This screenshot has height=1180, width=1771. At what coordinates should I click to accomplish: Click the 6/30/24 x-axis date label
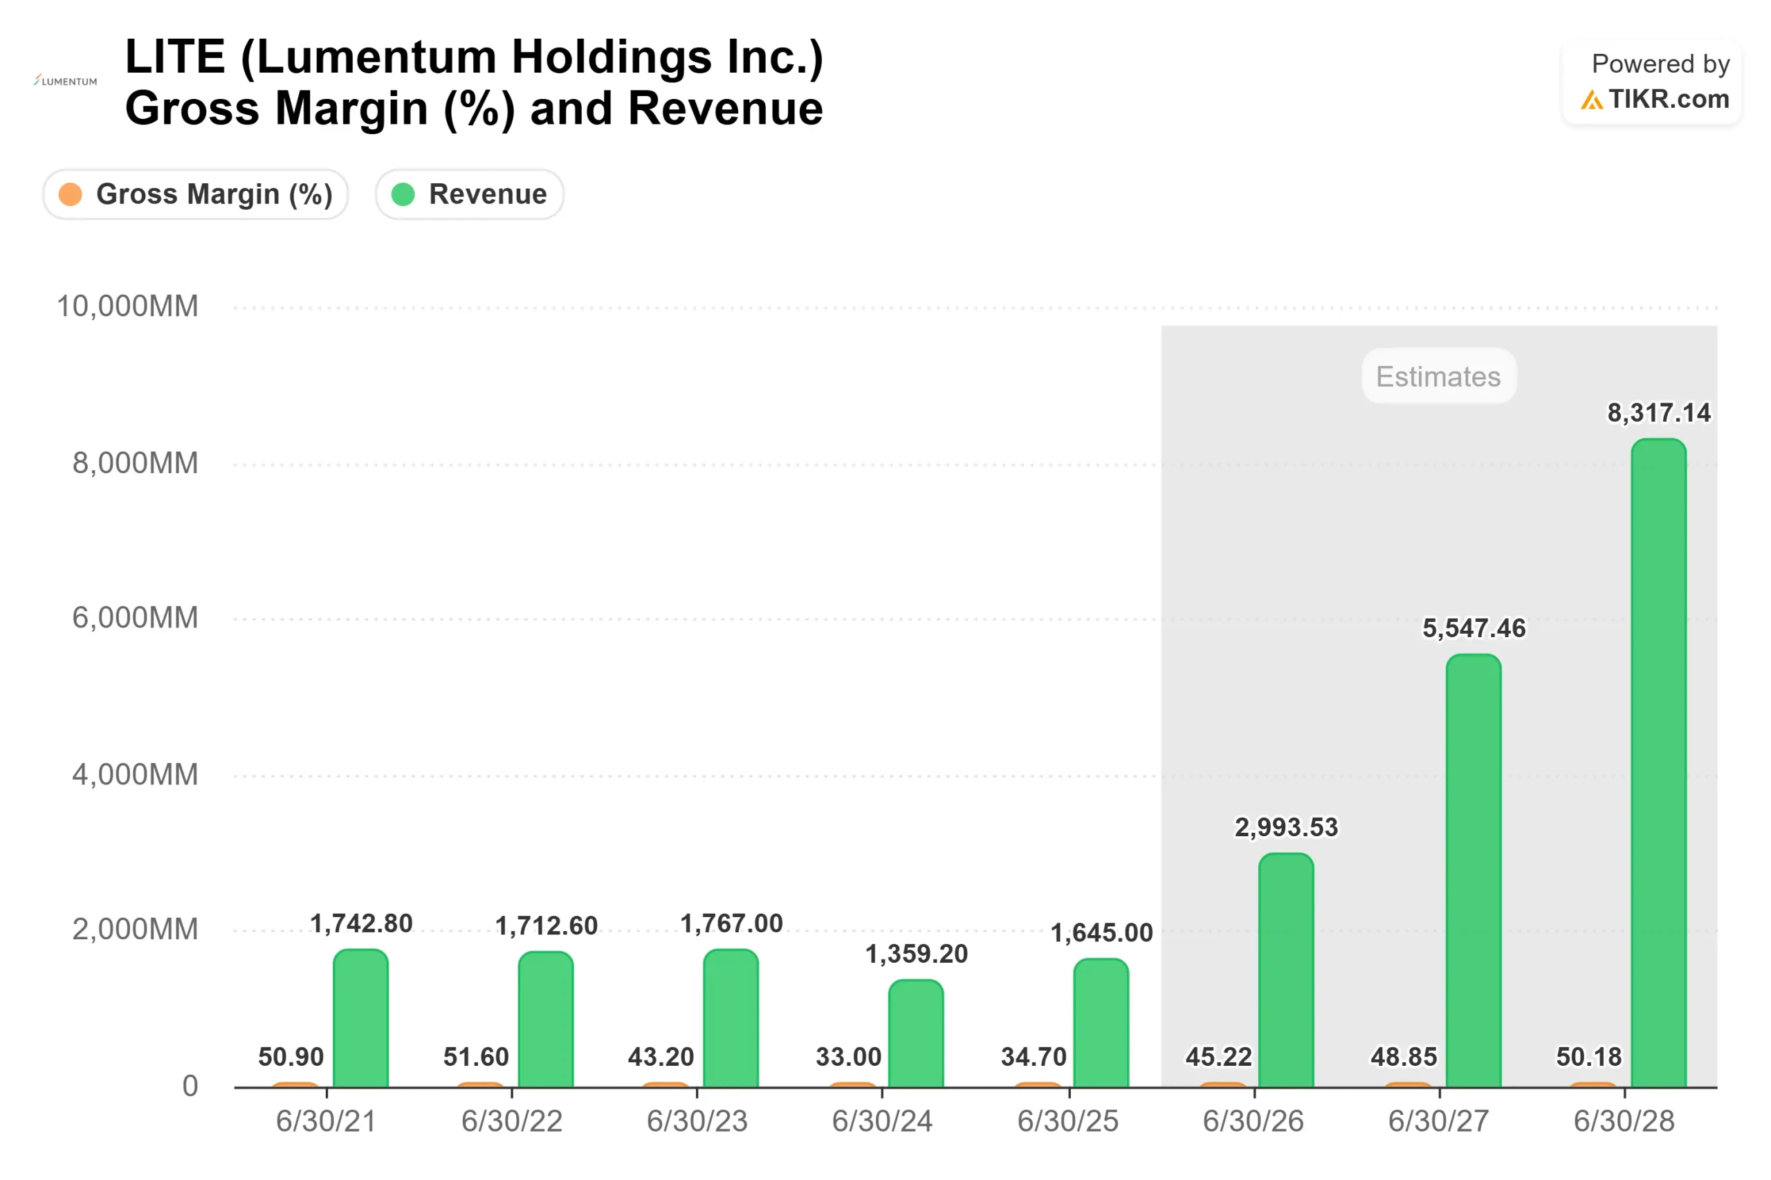[x=882, y=1121]
